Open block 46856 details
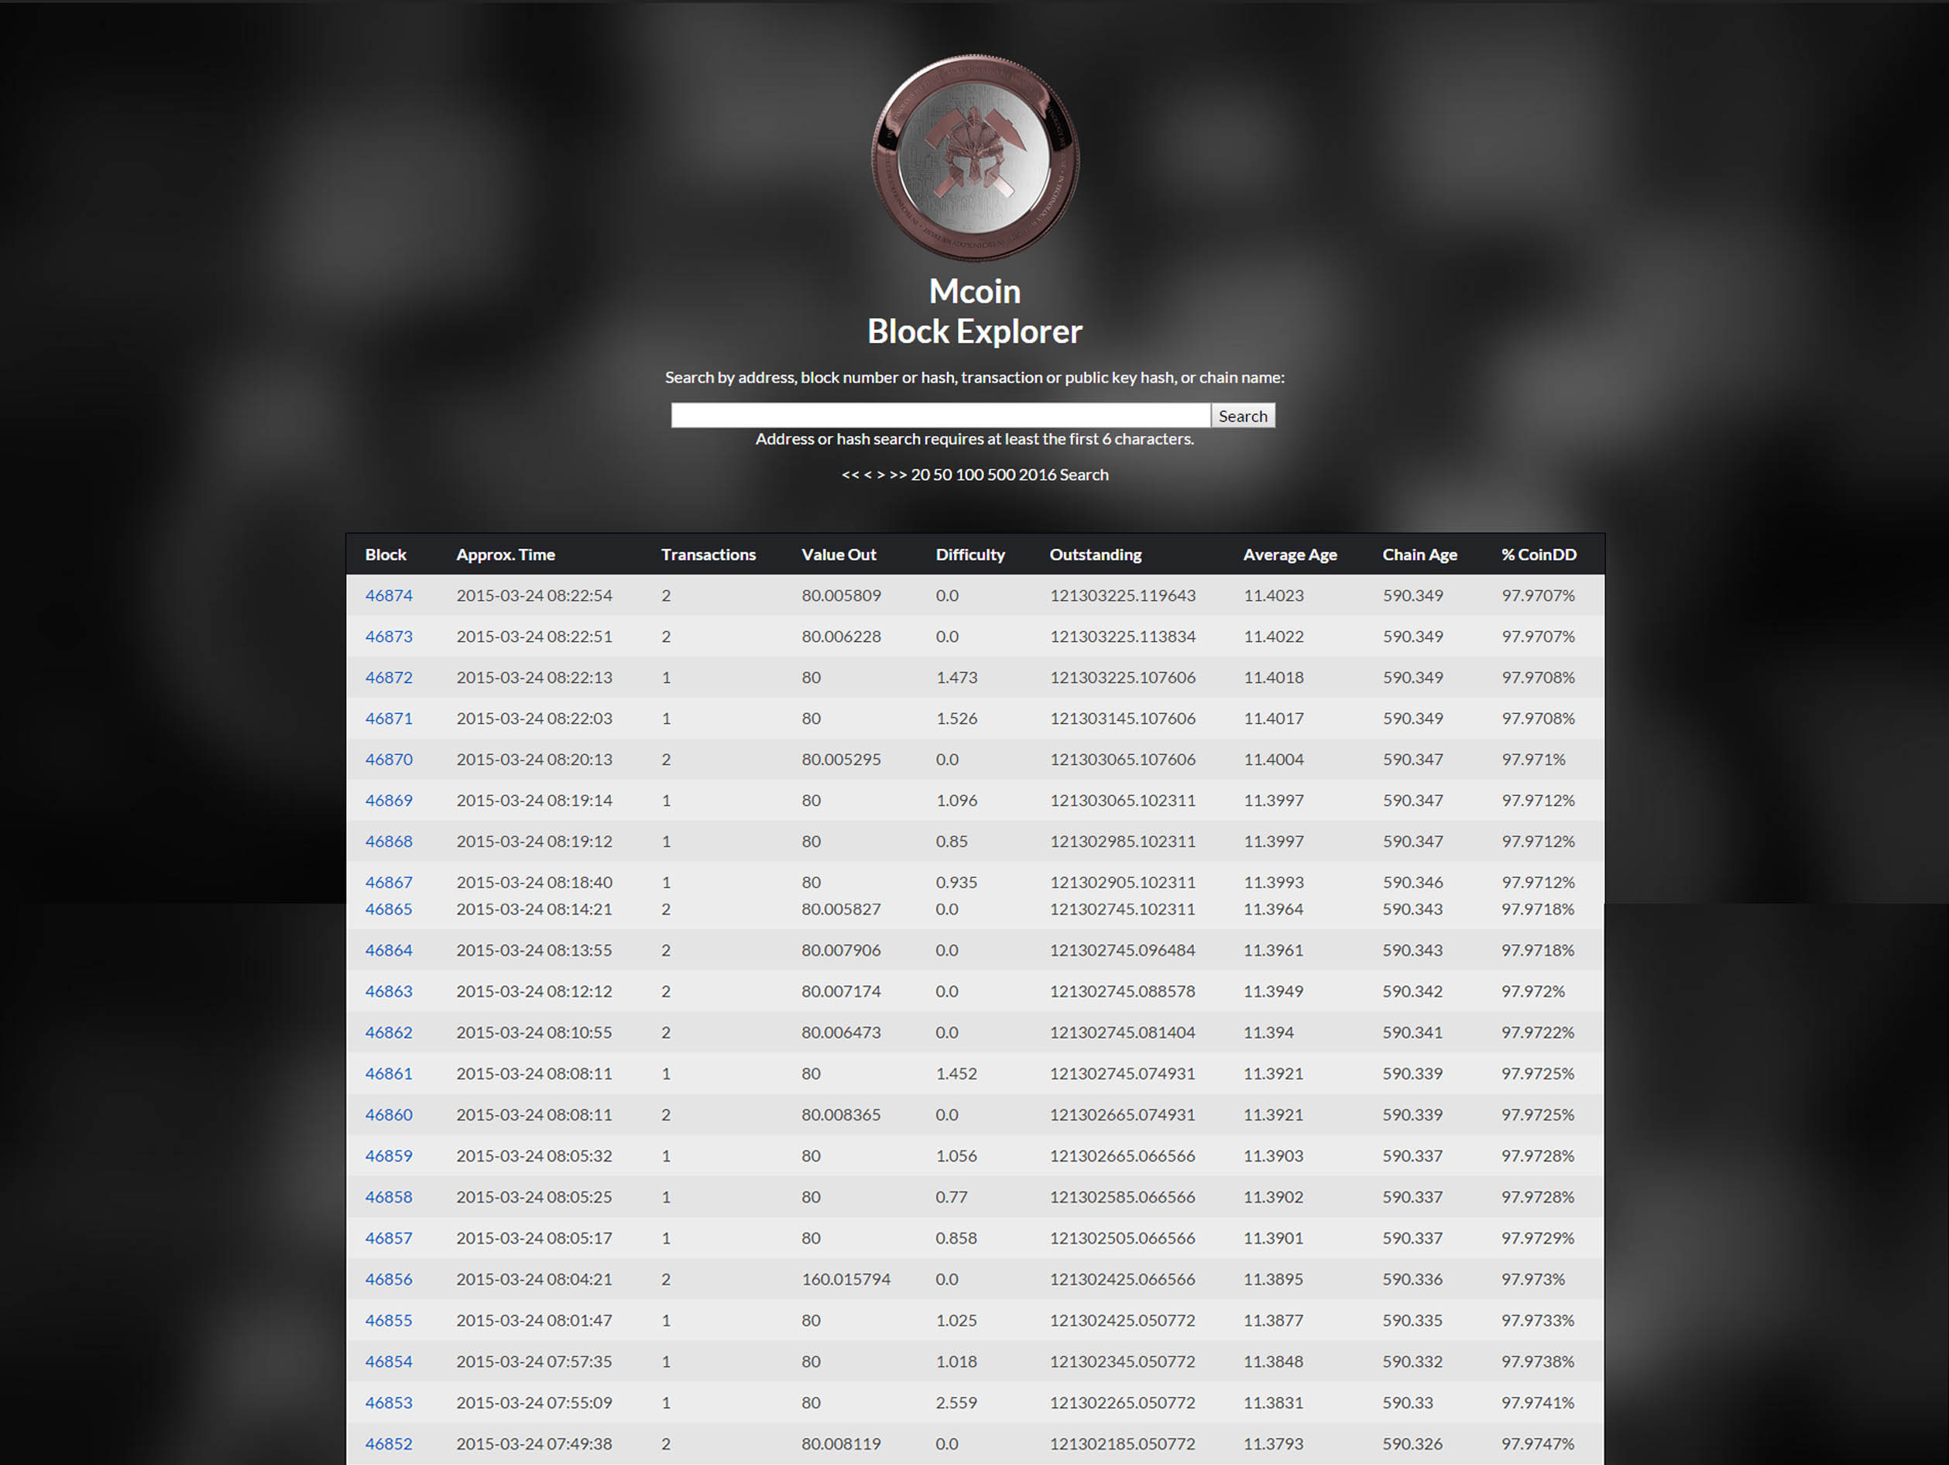 click(x=389, y=1279)
